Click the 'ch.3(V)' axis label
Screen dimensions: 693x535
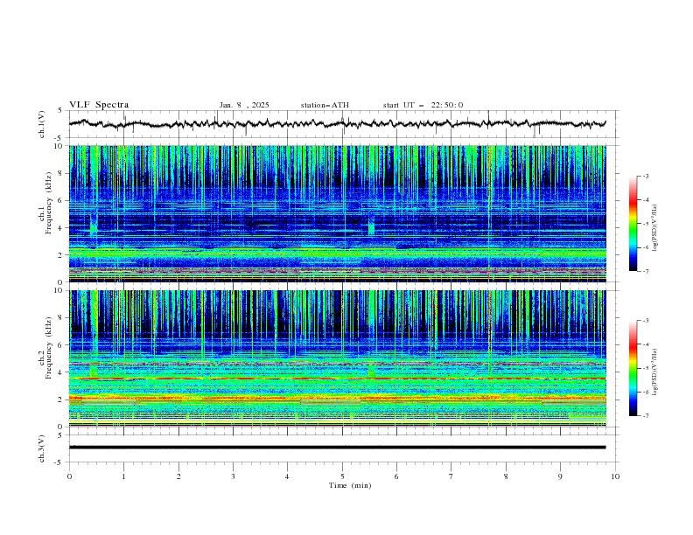point(42,448)
